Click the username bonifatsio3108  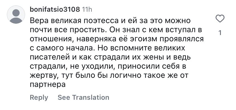point(55,9)
